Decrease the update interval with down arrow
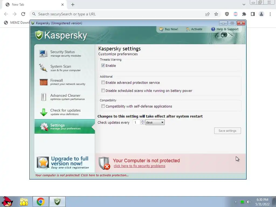Image resolution: width=276 pixels, height=207 pixels. click(143, 123)
